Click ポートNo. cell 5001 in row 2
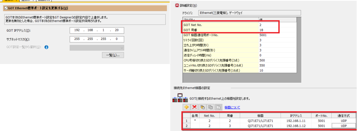This screenshot has height=131, width=358. click(x=322, y=125)
